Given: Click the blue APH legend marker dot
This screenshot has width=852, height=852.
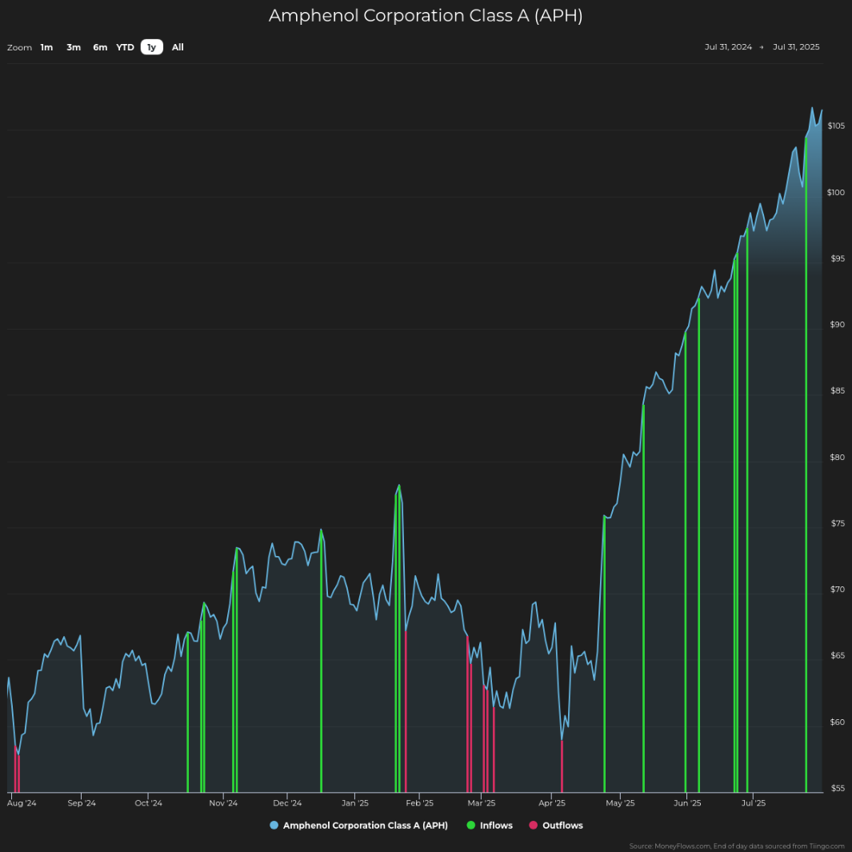Looking at the screenshot, I should pos(274,826).
